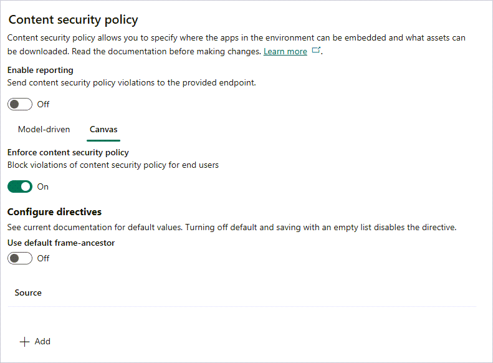Image resolution: width=493 pixels, height=363 pixels.
Task: Select the Canvas tab
Action: [x=103, y=130]
